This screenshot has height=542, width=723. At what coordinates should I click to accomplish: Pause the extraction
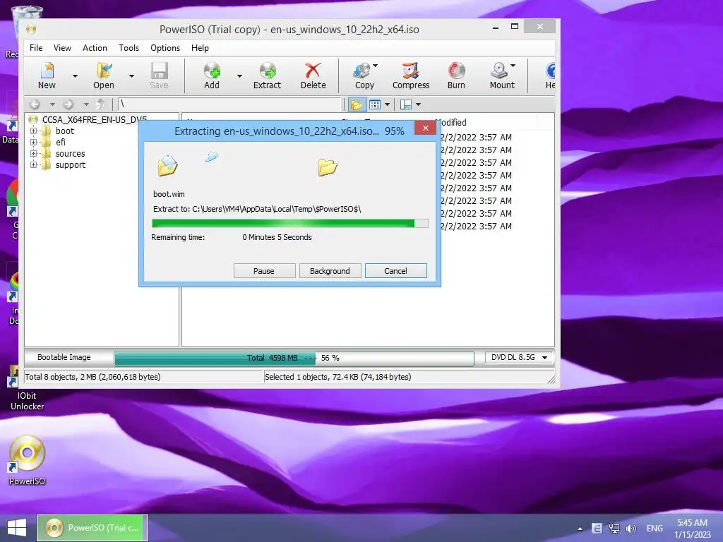point(264,271)
